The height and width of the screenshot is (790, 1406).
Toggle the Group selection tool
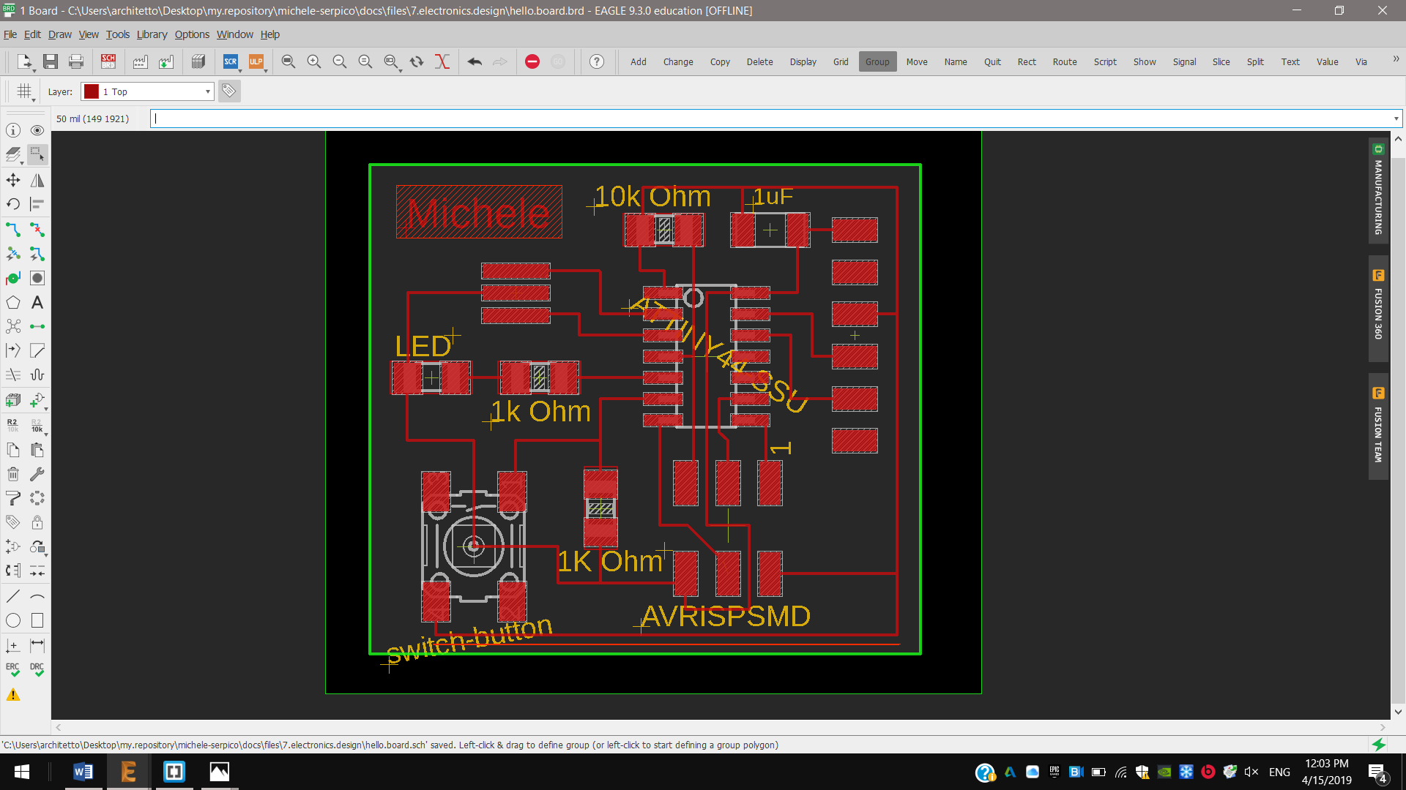[37, 154]
